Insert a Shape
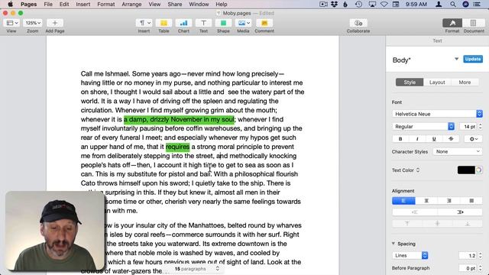The height and width of the screenshot is (275, 489). pyautogui.click(x=223, y=23)
